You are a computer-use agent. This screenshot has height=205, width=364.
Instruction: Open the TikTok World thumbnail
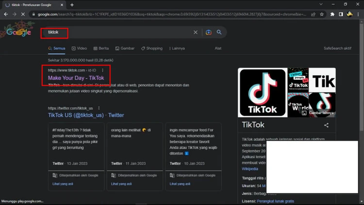[298, 105]
